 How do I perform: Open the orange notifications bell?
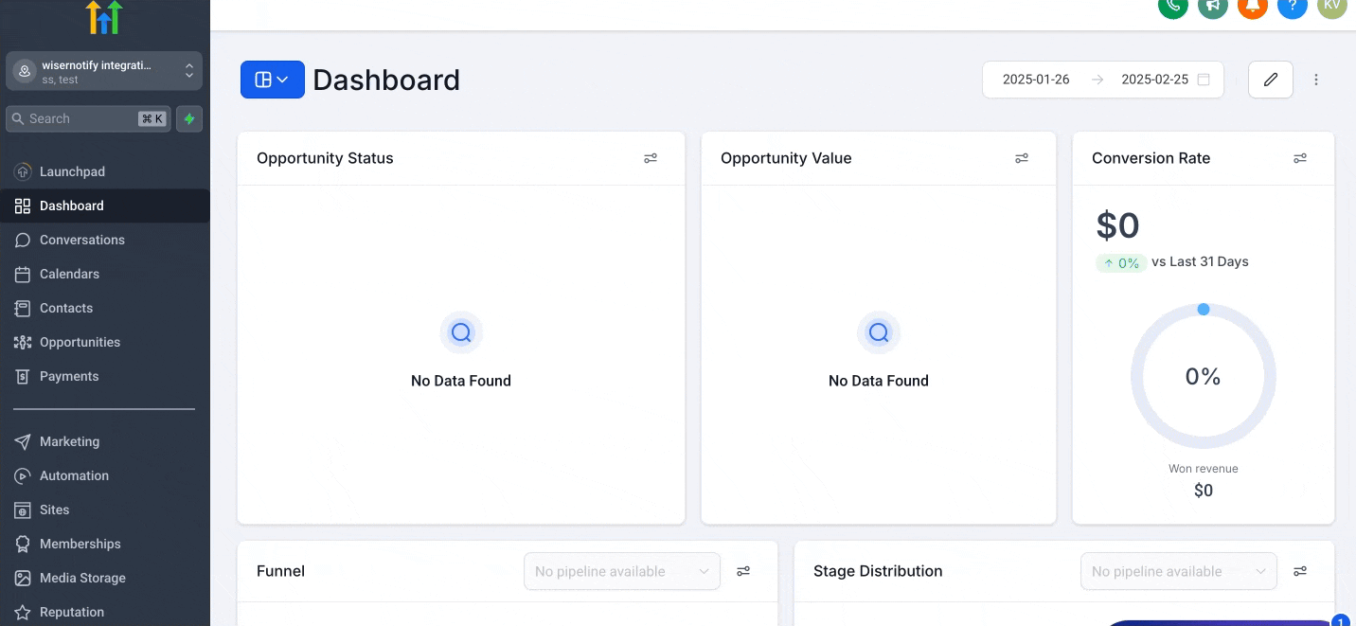[x=1253, y=6]
